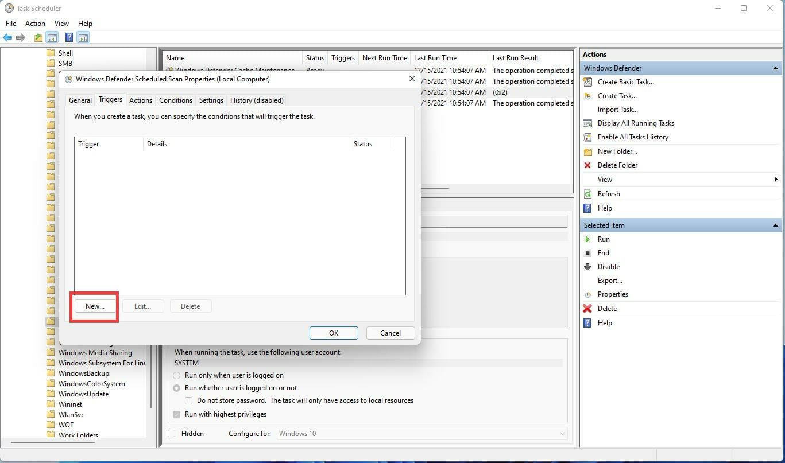Select the Wininet folder in the tree
Screen dimensions: 785x463
click(x=70, y=404)
